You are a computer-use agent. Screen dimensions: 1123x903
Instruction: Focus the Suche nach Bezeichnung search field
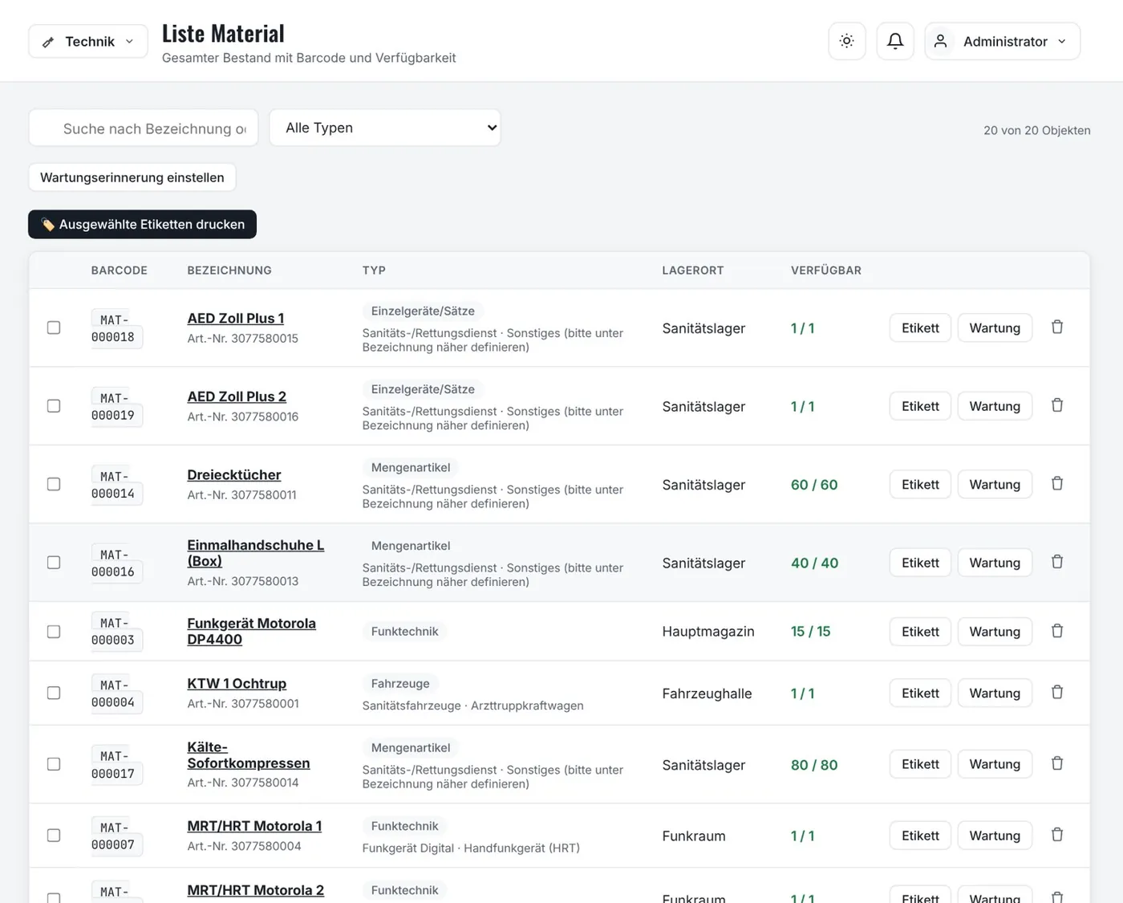144,128
